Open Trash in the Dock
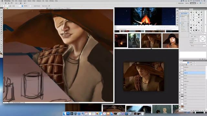 tap(142, 113)
